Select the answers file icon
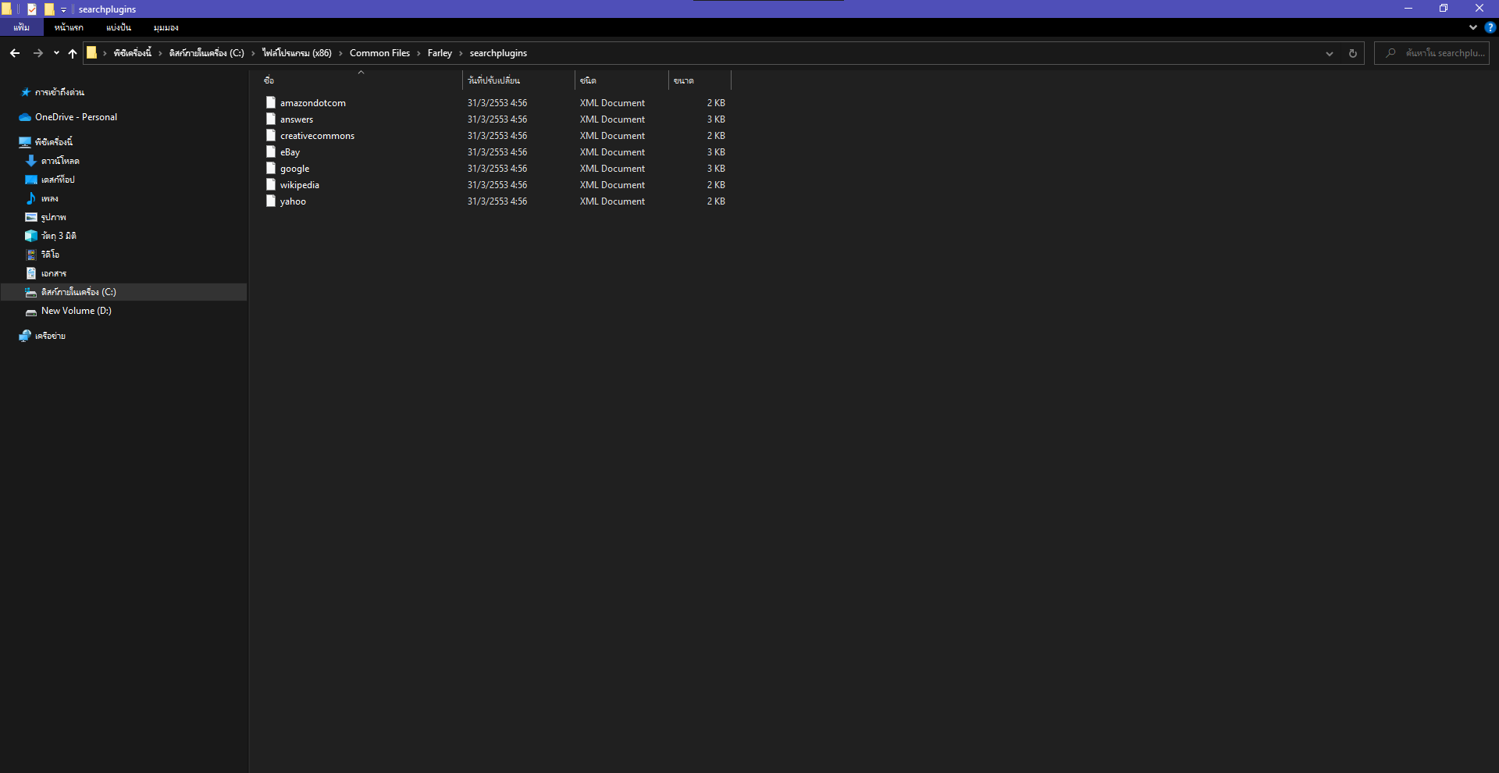This screenshot has width=1499, height=773. (x=271, y=119)
